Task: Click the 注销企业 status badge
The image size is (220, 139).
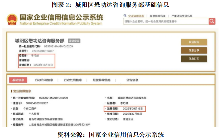Action: click(74, 41)
